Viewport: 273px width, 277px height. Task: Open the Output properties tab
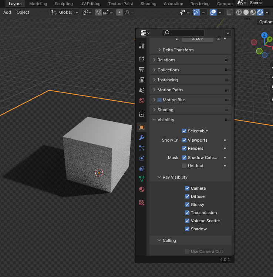point(142,70)
